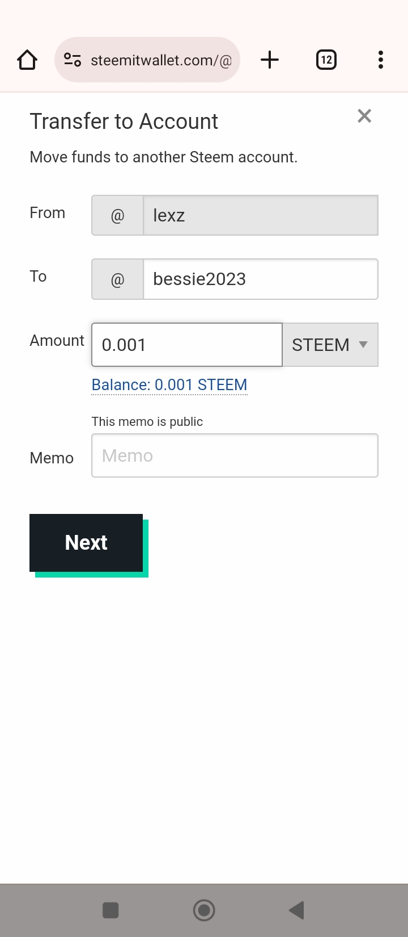Close the Transfer to Account dialog

[x=364, y=116]
